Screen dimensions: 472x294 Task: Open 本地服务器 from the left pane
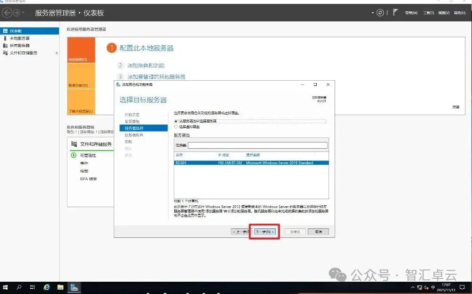click(x=18, y=38)
